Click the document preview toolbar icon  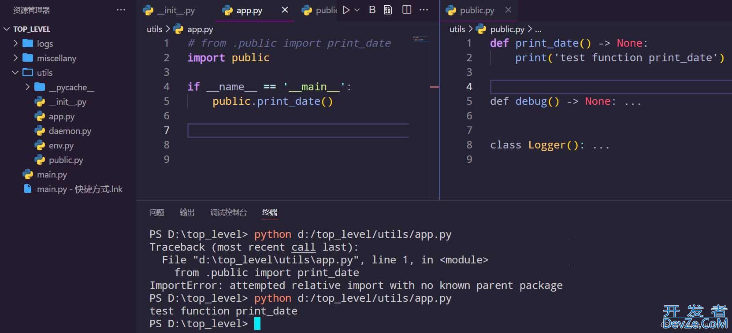(x=388, y=10)
